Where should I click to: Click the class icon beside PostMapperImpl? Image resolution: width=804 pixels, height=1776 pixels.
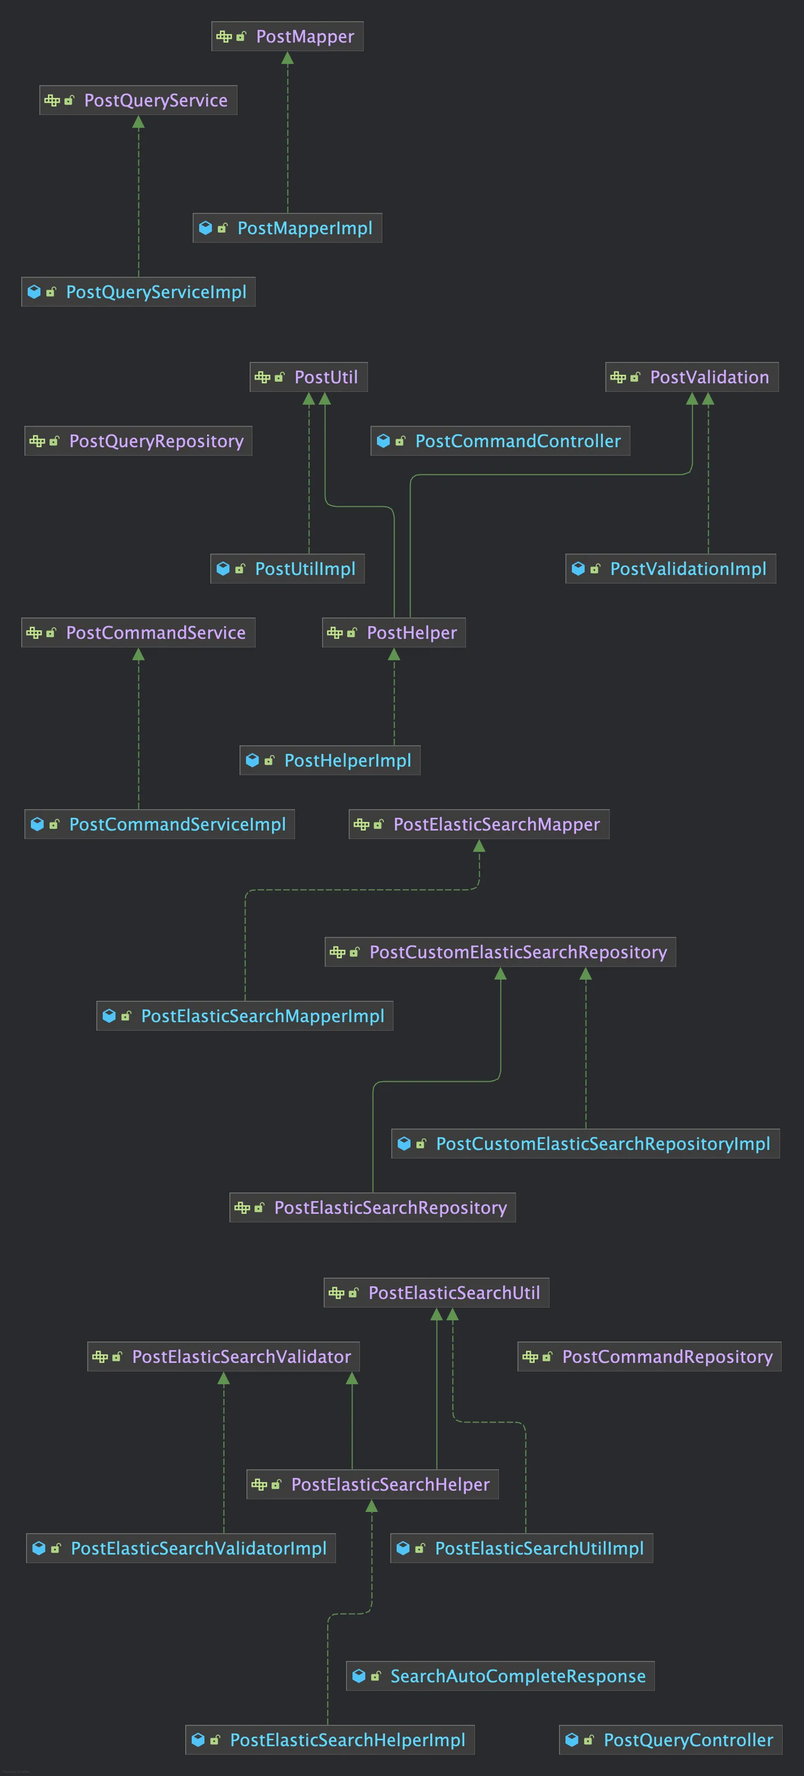205,228
